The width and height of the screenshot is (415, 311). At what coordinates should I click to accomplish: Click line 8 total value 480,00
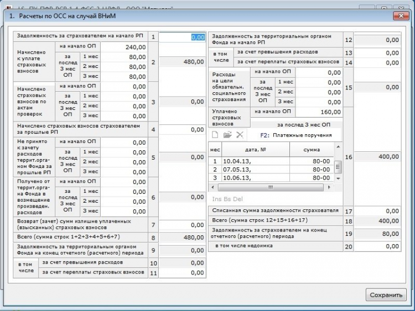pyautogui.click(x=183, y=238)
